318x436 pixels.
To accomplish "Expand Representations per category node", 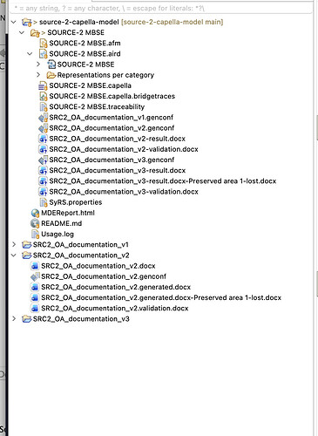I will (38, 75).
